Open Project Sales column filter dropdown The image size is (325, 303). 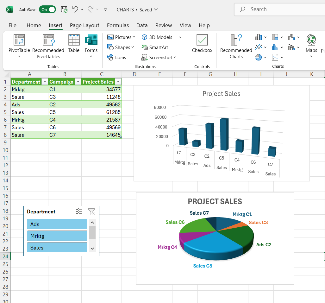[x=118, y=82]
